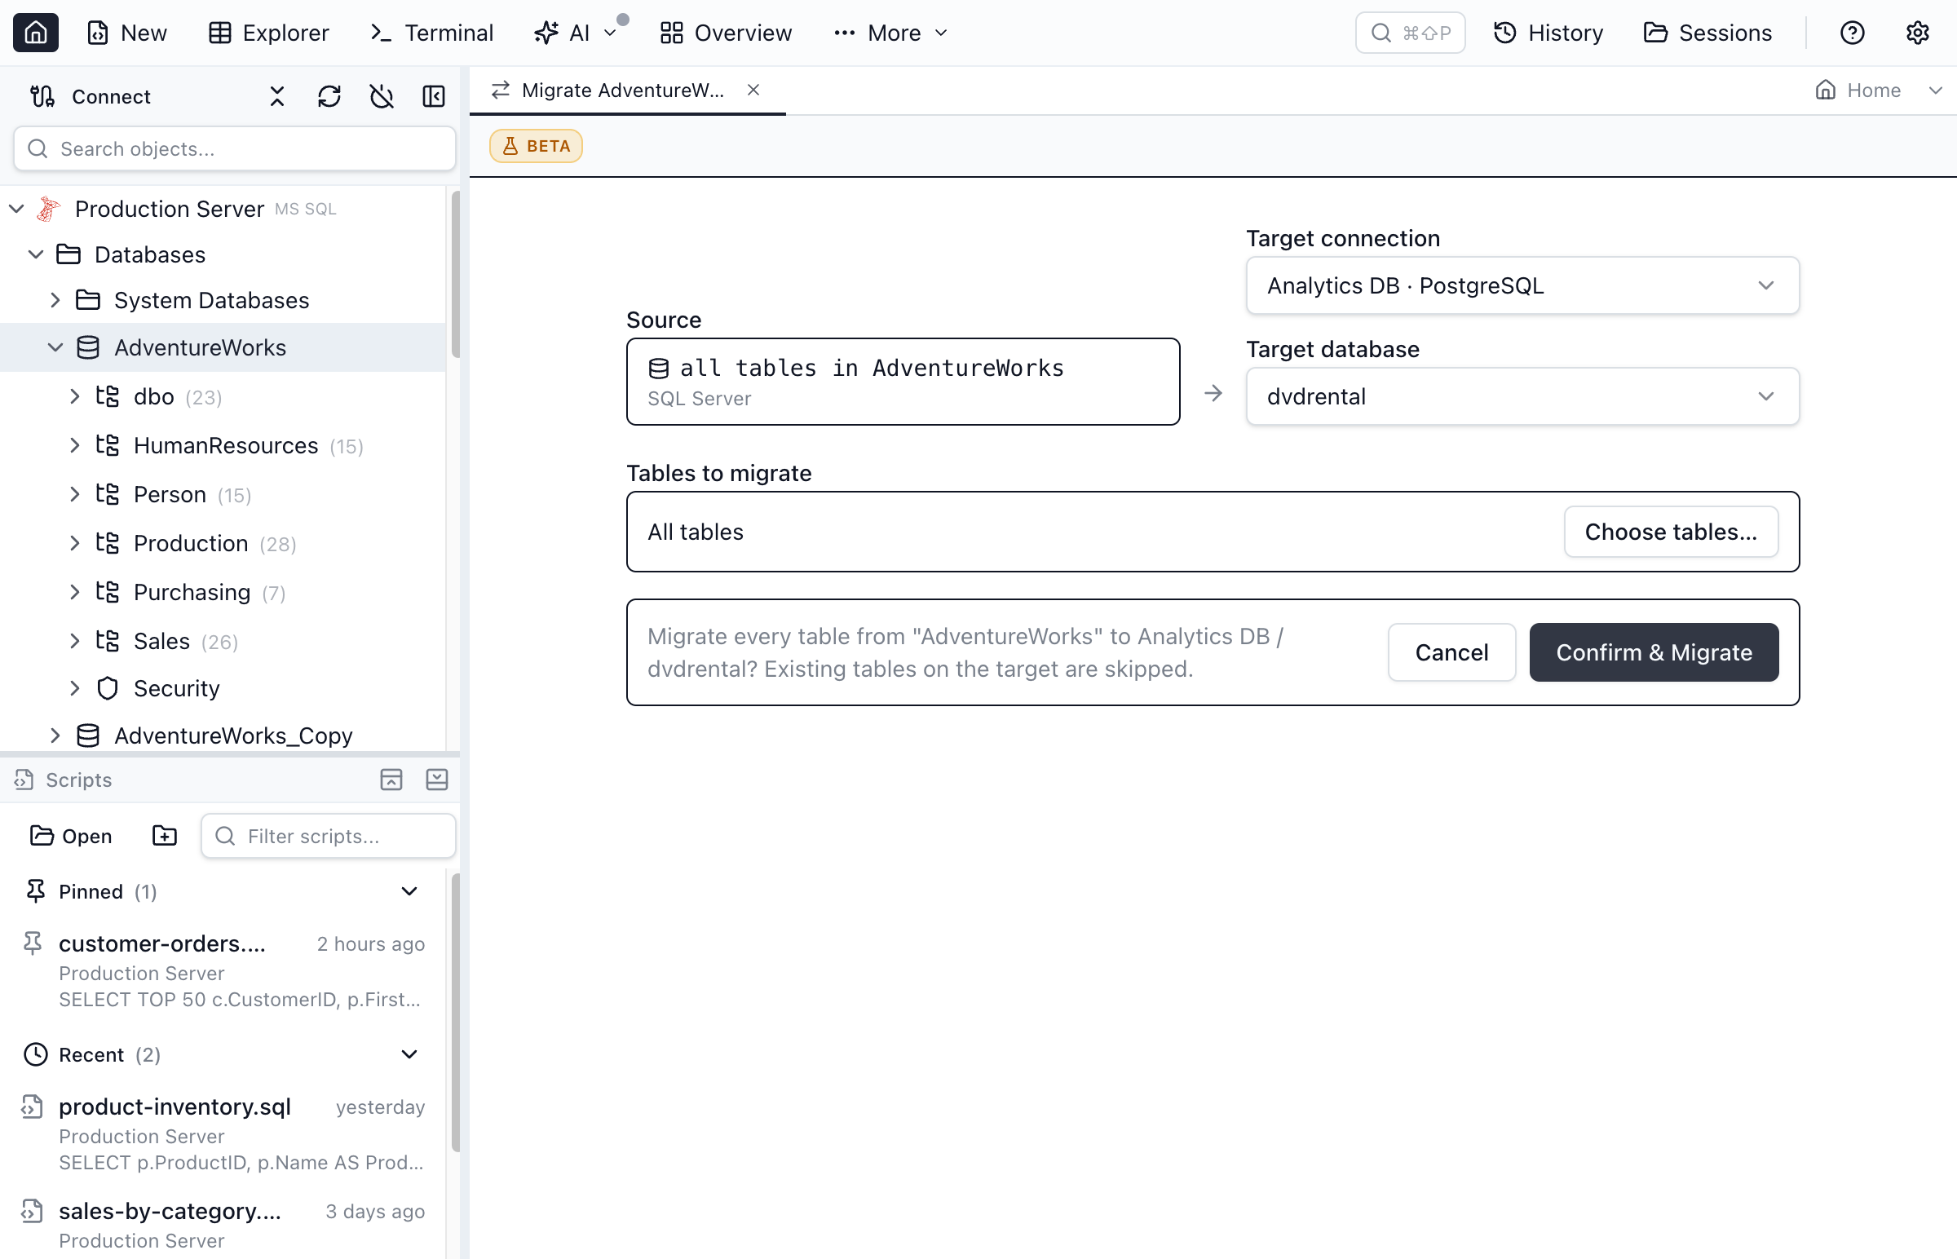The width and height of the screenshot is (1957, 1259).
Task: Click the Production Server SQL Server icon
Action: 49,209
